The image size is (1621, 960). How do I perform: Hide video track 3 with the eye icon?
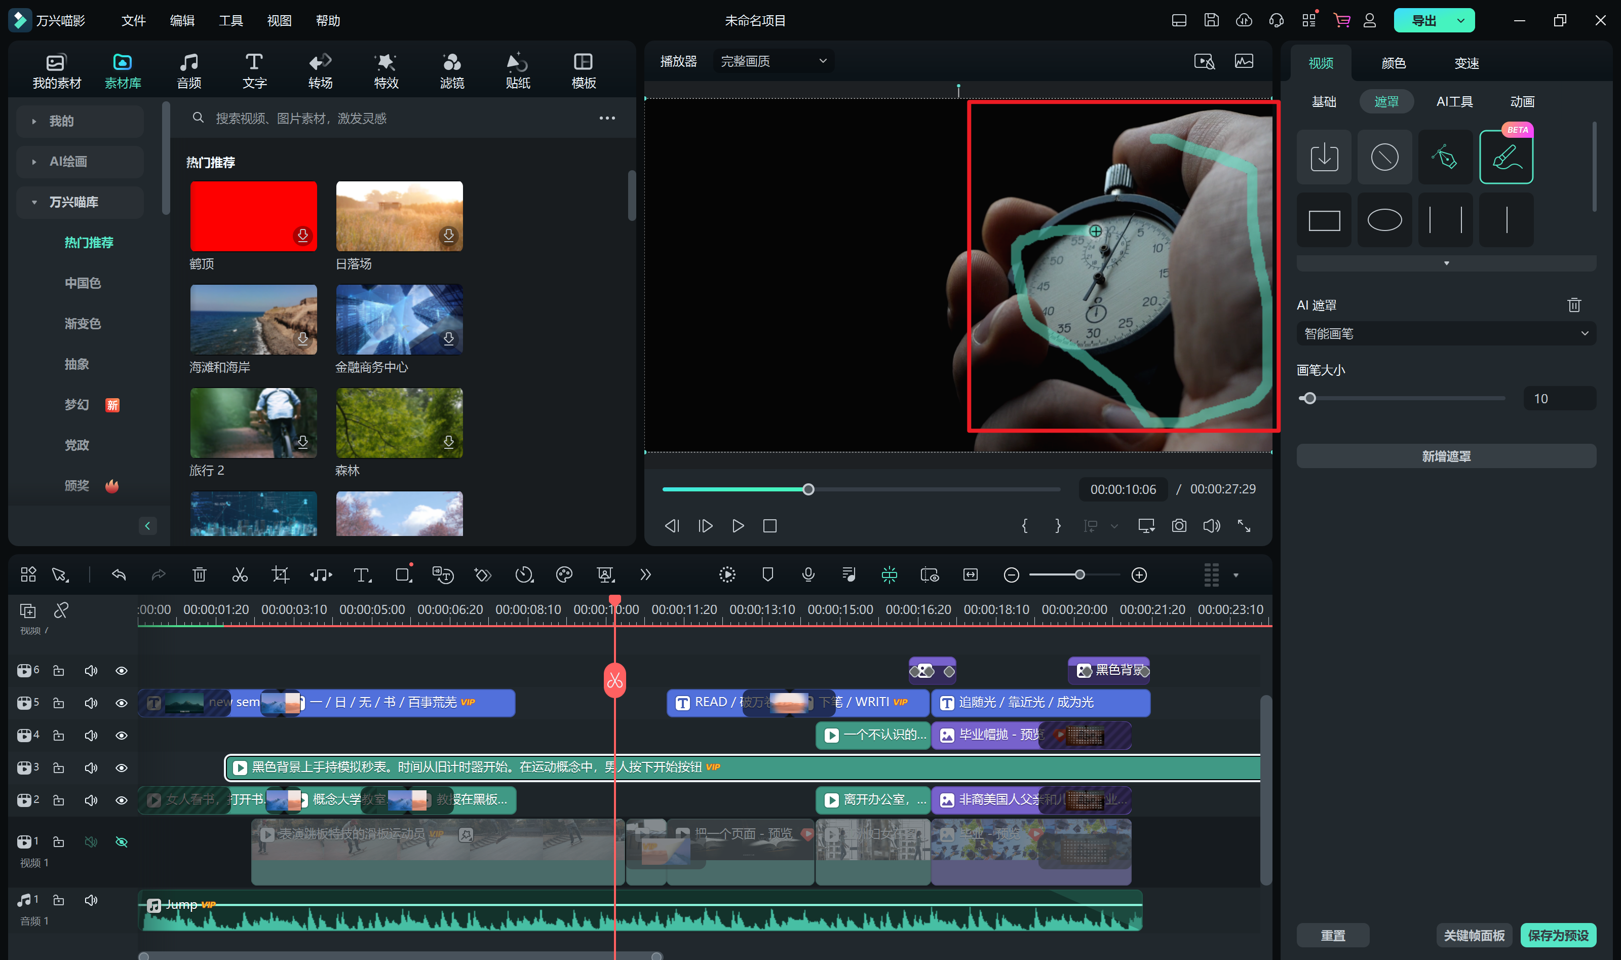(x=121, y=768)
